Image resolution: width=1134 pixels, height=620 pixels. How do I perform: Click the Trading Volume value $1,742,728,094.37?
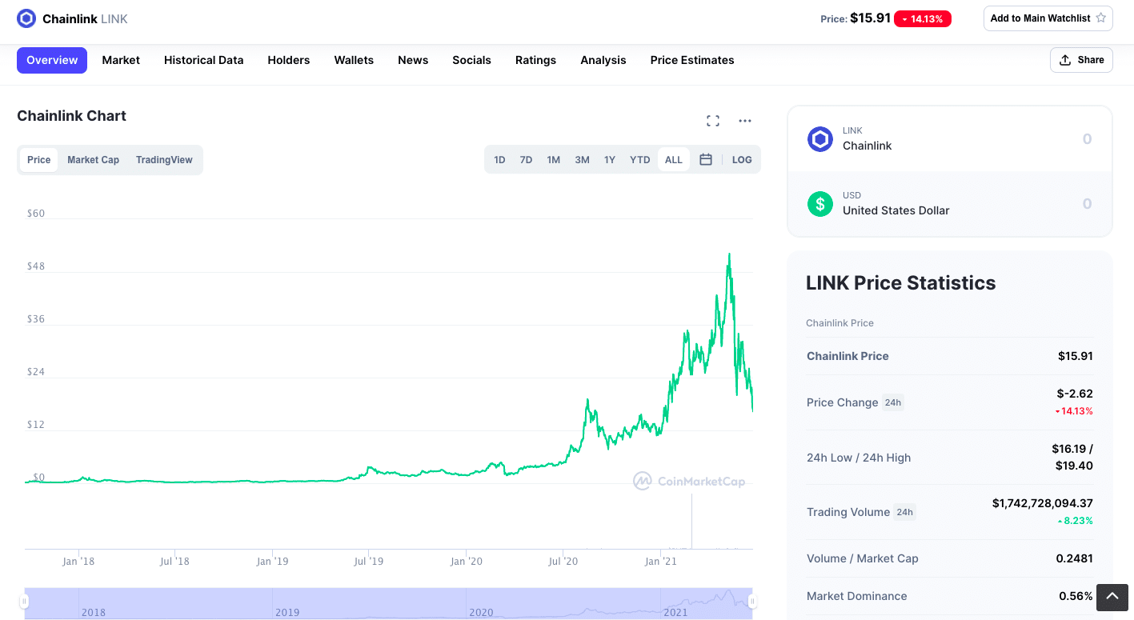[x=1042, y=503]
